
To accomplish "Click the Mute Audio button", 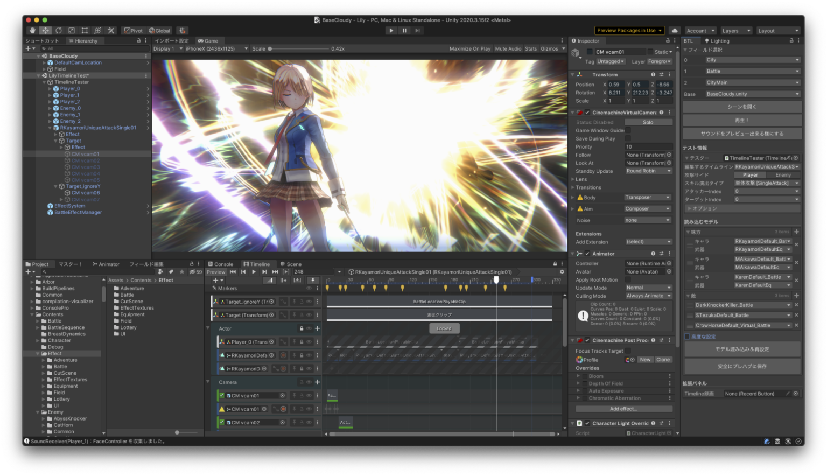I will tap(508, 48).
